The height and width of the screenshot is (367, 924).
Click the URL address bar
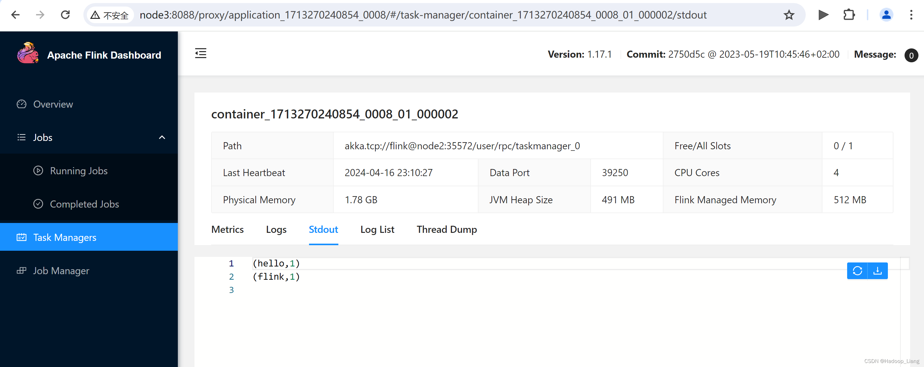point(423,15)
